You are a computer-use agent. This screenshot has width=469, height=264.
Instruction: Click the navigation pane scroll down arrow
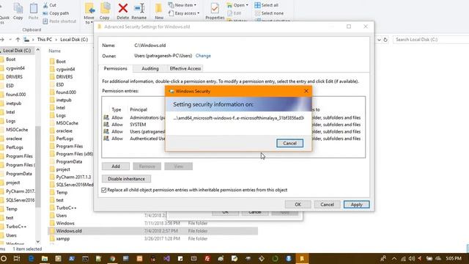tap(38, 241)
